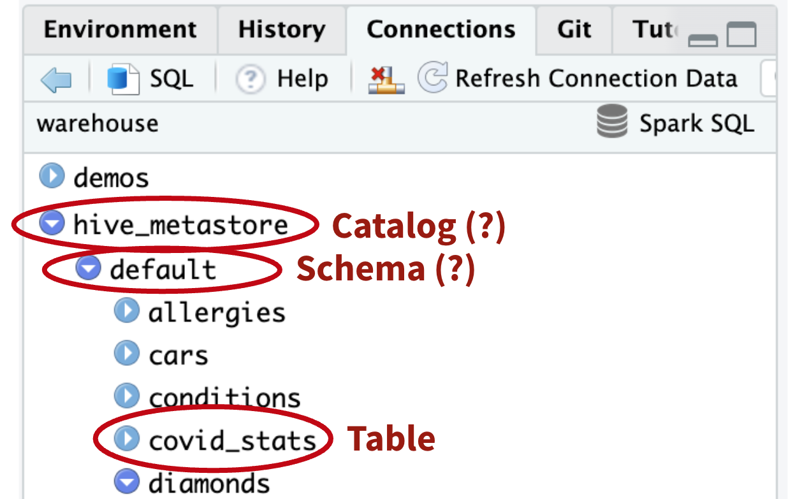Expand the allergies table

point(126,312)
